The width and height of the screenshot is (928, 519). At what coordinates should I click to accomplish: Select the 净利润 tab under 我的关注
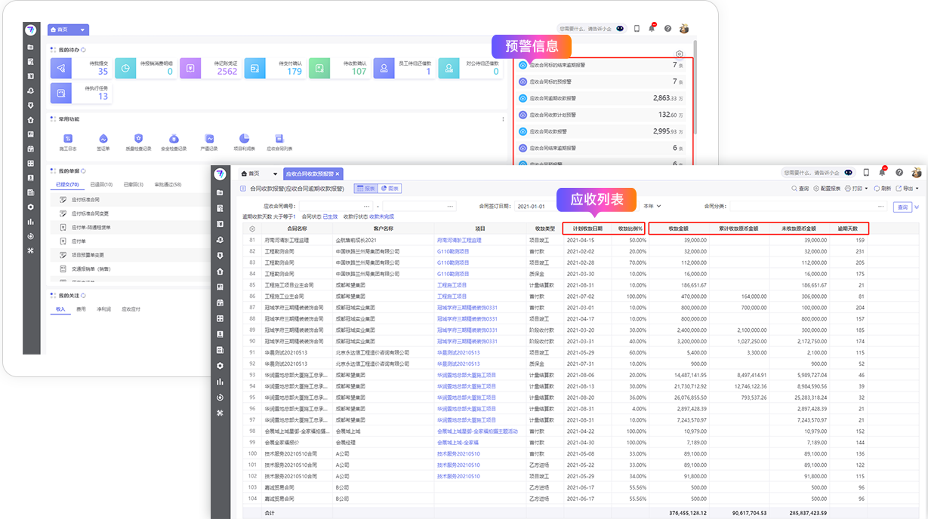(x=105, y=309)
